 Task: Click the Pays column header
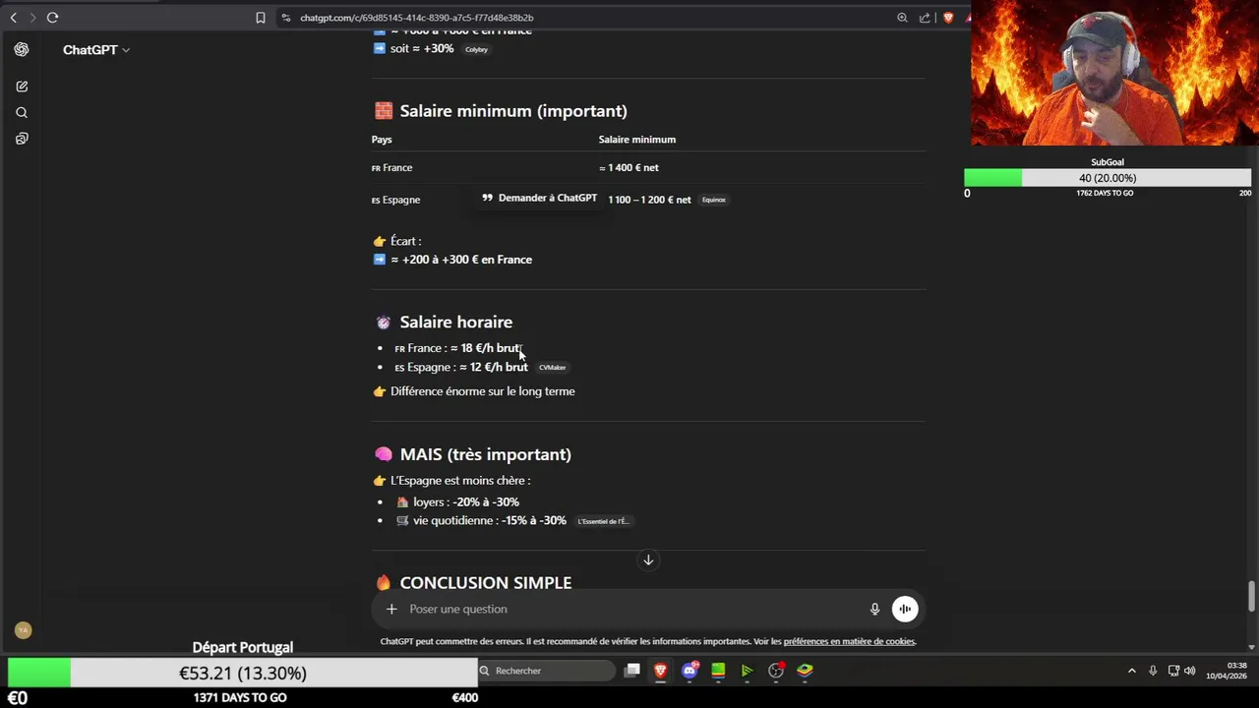[382, 140]
